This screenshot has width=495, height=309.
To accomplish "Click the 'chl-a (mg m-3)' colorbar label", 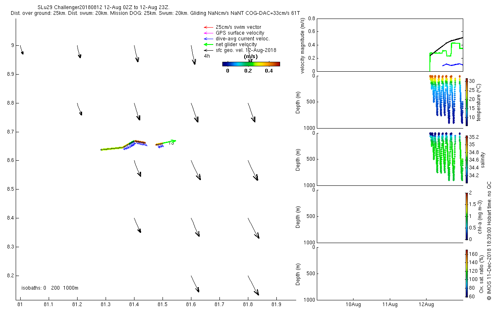I will 479,216.
